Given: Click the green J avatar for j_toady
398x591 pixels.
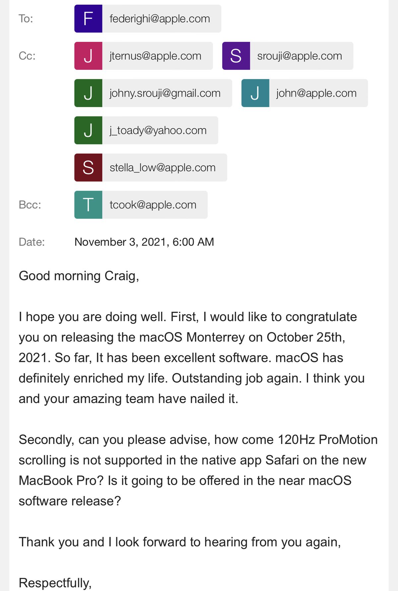Looking at the screenshot, I should pyautogui.click(x=88, y=130).
